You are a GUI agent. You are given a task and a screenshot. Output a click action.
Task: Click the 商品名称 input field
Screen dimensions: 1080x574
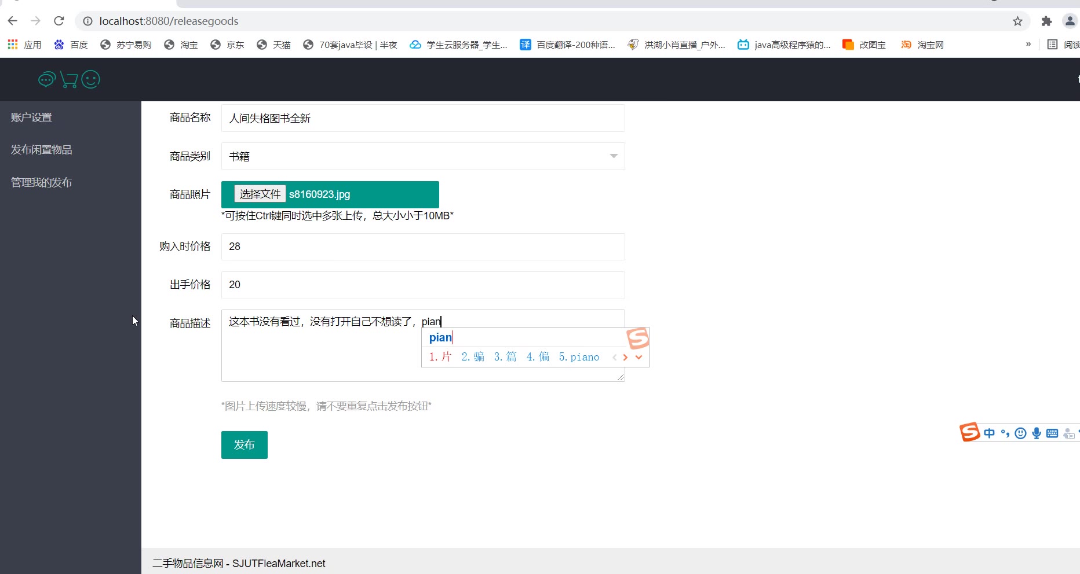click(423, 118)
